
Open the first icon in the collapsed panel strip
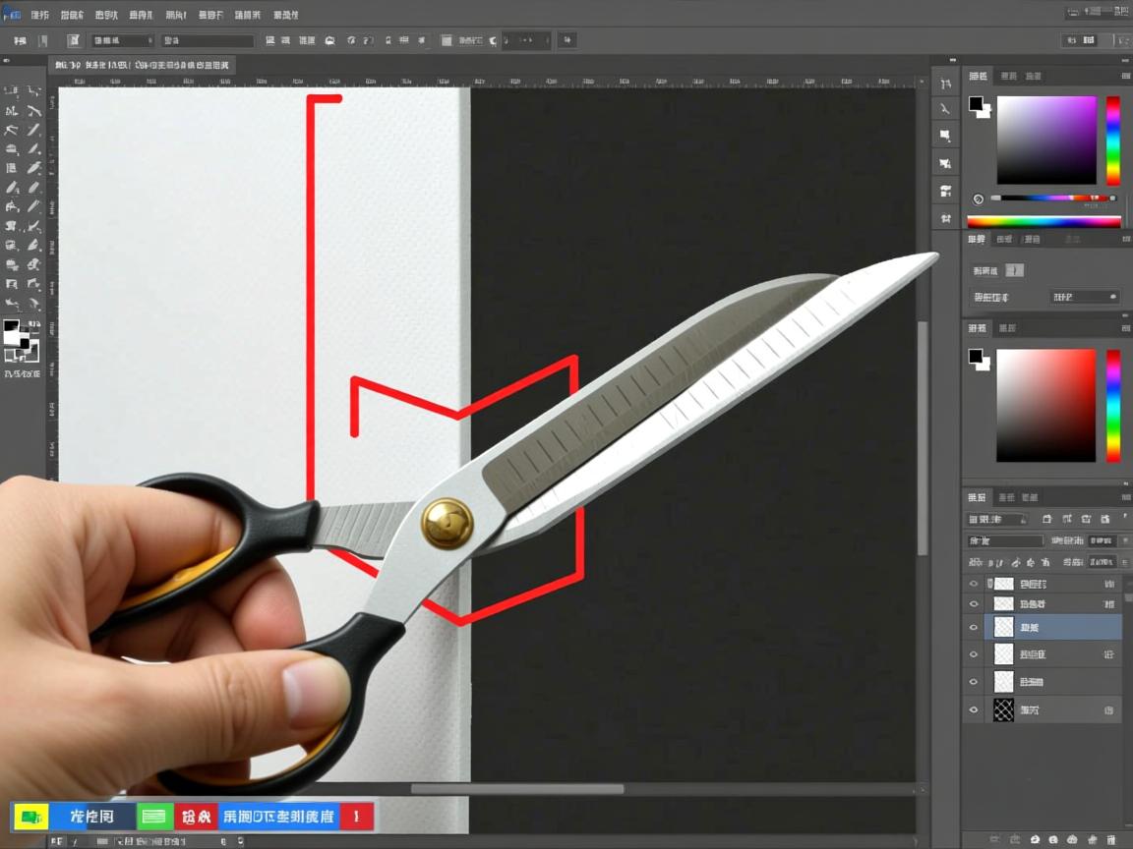click(x=945, y=85)
